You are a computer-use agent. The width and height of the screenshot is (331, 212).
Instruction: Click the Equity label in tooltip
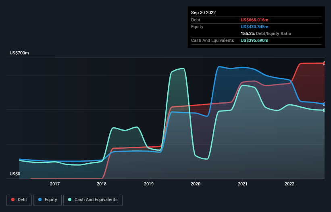click(x=197, y=27)
